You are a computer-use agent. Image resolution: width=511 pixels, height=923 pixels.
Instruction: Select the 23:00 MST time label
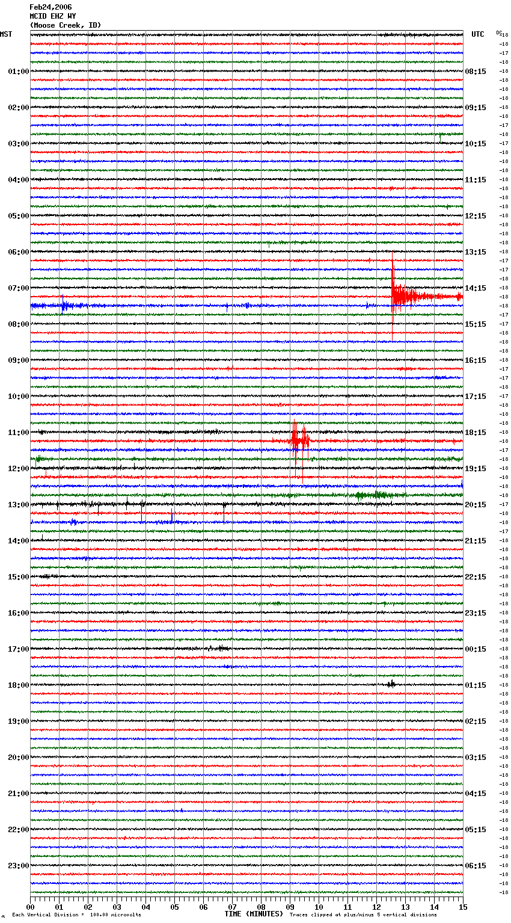(x=19, y=866)
